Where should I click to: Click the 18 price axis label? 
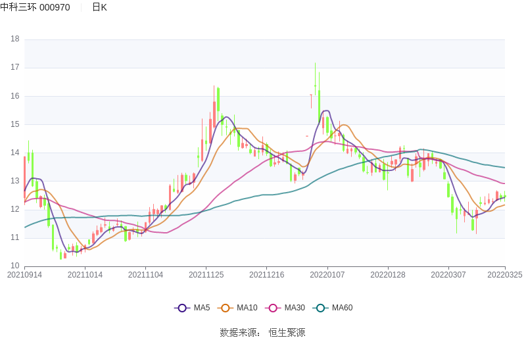pos(14,39)
